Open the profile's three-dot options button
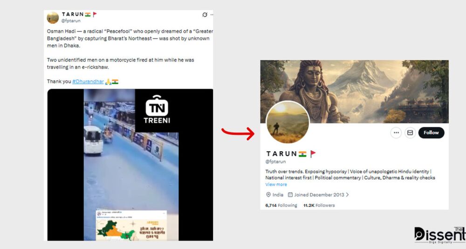 396,132
